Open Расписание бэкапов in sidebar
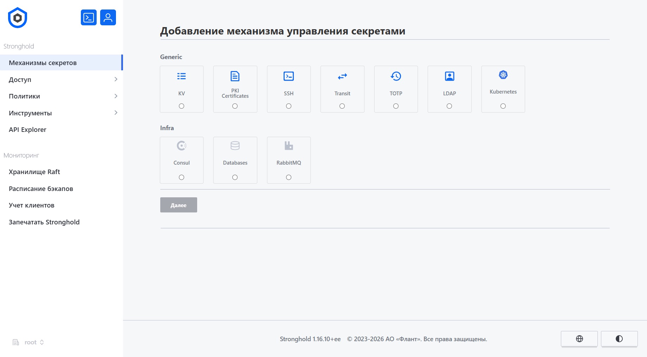 click(x=62, y=189)
